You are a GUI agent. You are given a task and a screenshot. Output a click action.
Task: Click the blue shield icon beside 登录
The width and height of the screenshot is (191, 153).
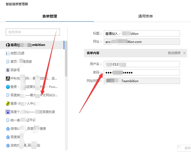tap(8, 87)
